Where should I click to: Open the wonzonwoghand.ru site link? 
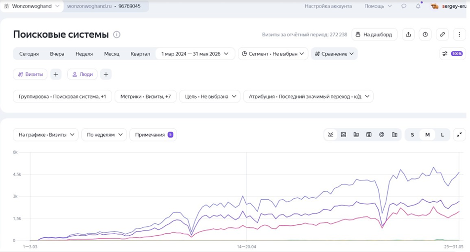[x=89, y=6]
